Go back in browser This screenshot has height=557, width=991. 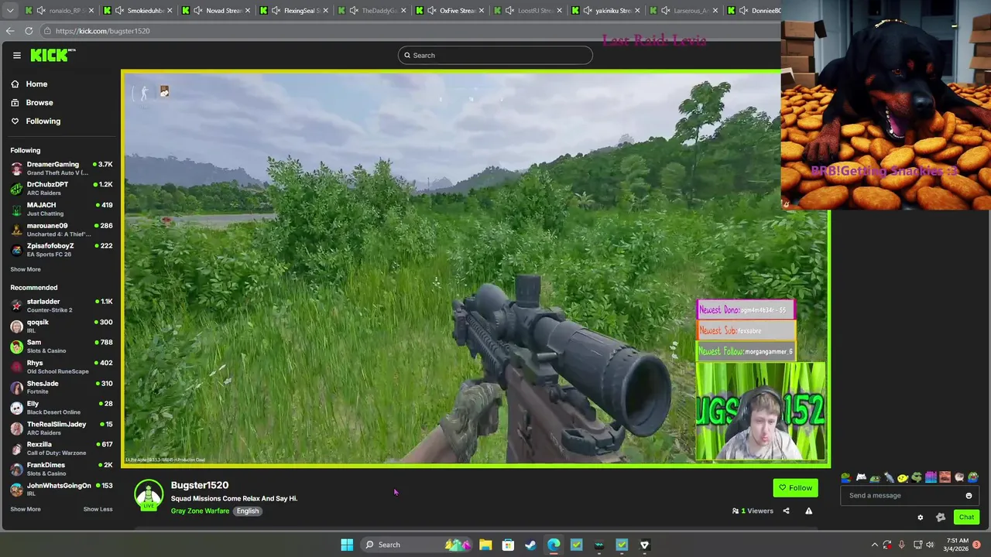point(10,31)
